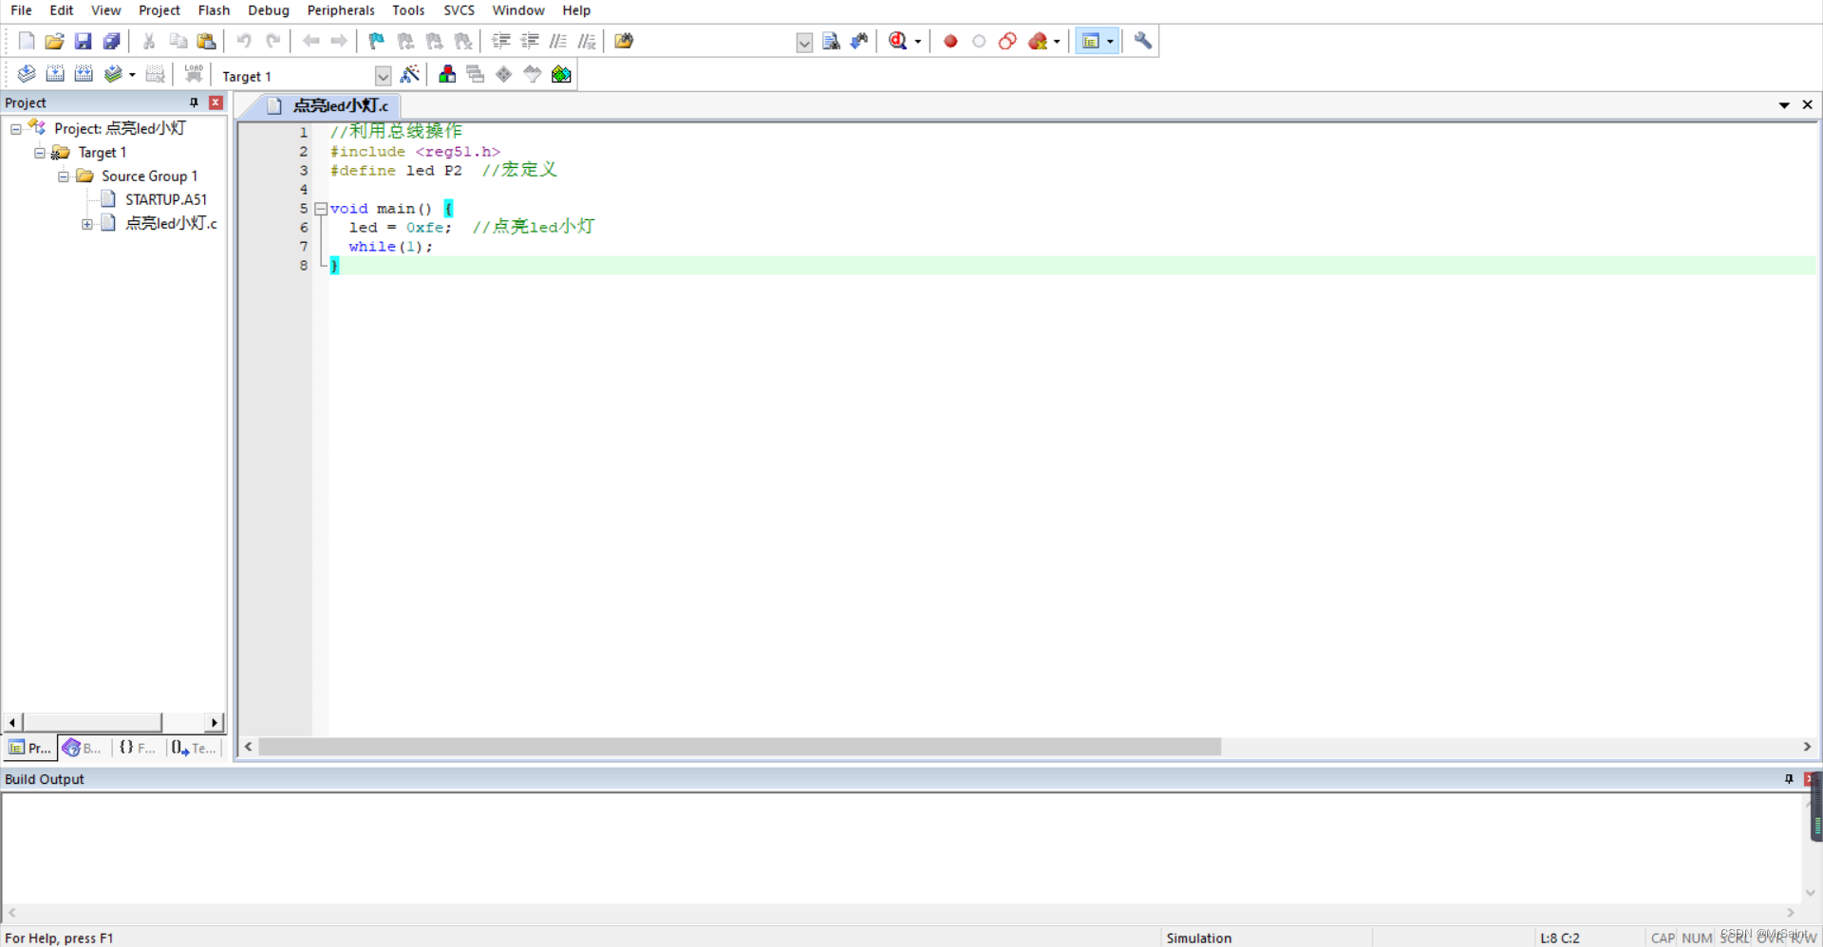Collapse the Target 1 tree node

coord(40,153)
